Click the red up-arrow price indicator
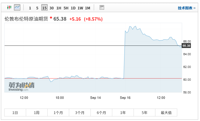This screenshot has width=200, height=121. click(51, 18)
